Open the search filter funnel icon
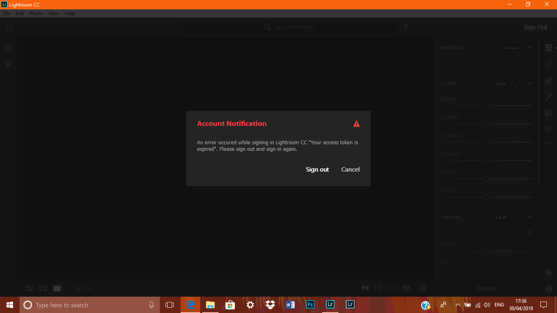 [406, 27]
